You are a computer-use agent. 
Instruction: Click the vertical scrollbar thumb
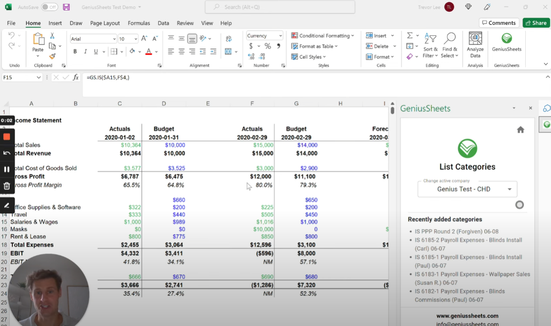coord(392,110)
